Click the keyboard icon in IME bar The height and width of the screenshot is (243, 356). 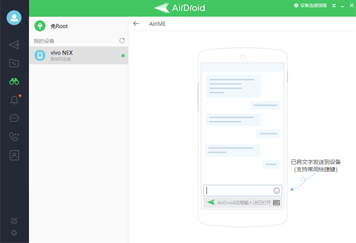click(x=276, y=203)
